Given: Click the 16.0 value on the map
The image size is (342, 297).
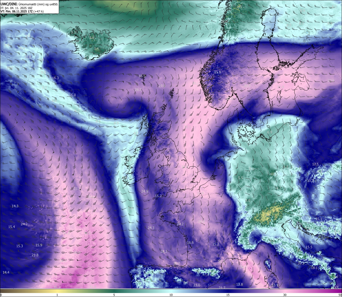Looking at the screenshot, I should (72, 95).
